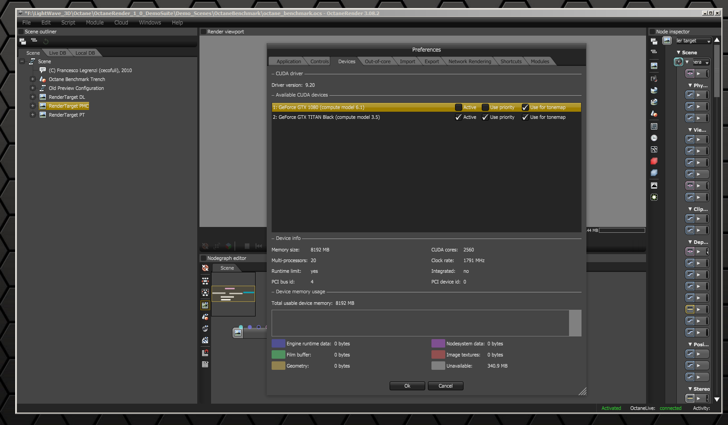Open the Shortcuts preferences tab

pos(511,61)
